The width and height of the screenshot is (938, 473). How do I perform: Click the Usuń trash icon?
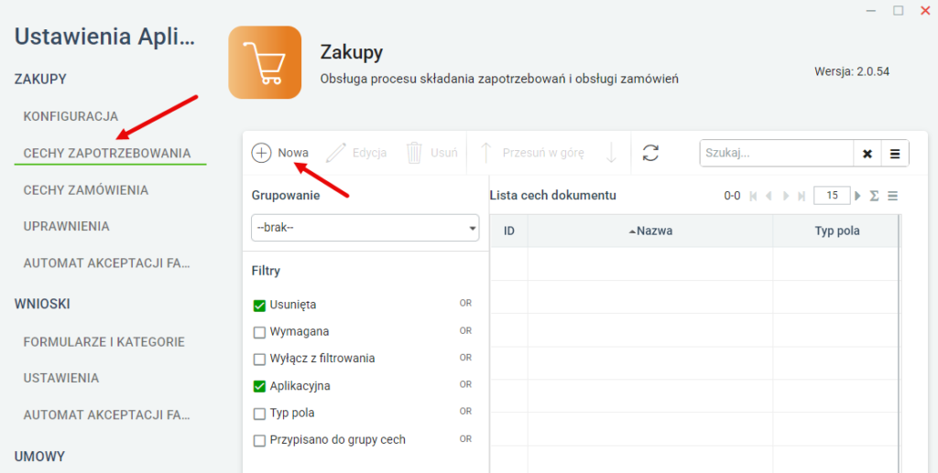[415, 153]
